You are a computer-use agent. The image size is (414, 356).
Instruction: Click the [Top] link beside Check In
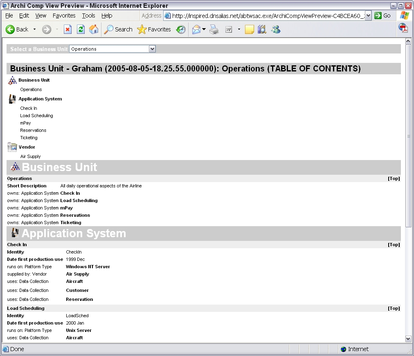394,245
